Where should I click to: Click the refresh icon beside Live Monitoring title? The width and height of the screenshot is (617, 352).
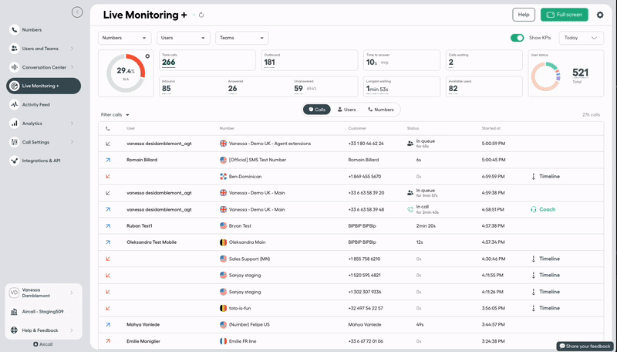click(x=201, y=15)
